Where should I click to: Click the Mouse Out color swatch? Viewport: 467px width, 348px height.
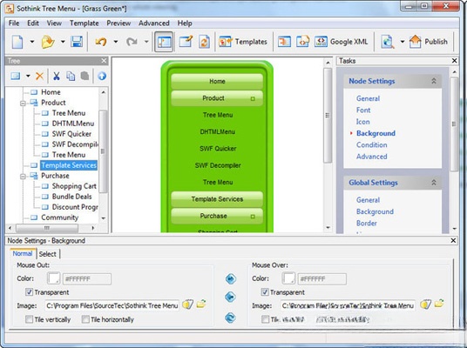(54, 278)
